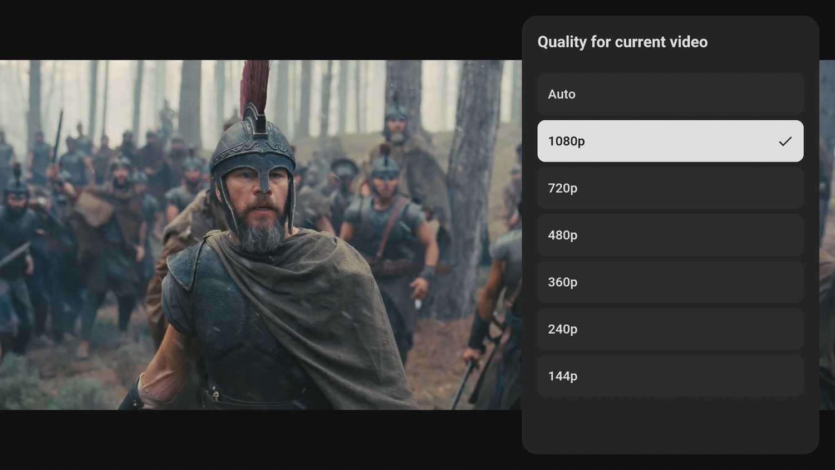Screen dimensions: 835x470
Task: Pick the 360p quality option
Action: [x=670, y=282]
